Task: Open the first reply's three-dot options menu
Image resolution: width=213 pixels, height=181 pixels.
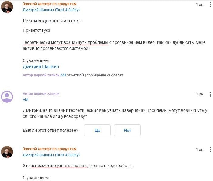Action: click(x=210, y=5)
